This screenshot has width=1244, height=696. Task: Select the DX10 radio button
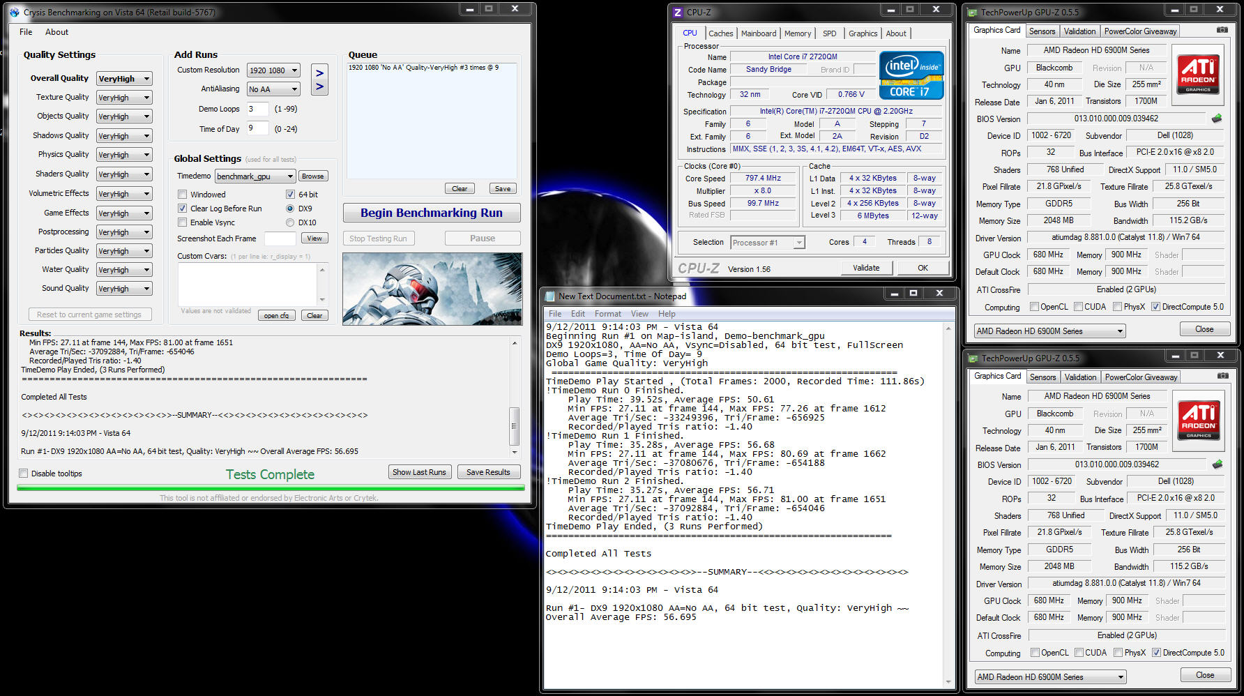290,222
